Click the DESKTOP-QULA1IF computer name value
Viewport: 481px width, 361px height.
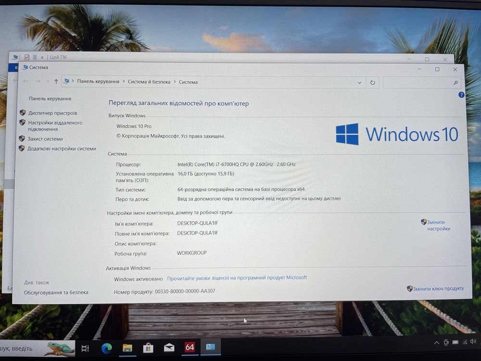[198, 223]
